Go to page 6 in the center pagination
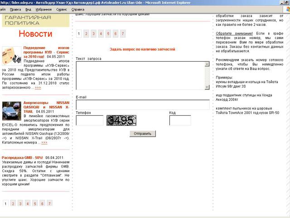The image size is (290, 218). 116,34
